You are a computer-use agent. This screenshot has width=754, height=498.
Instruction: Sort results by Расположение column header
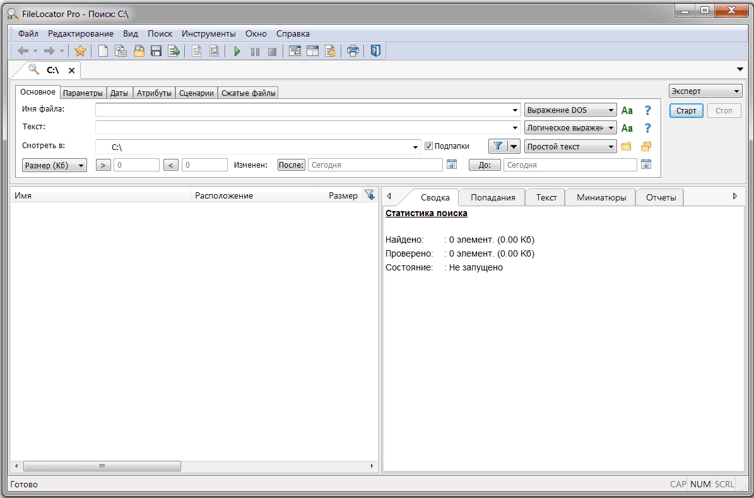point(254,195)
